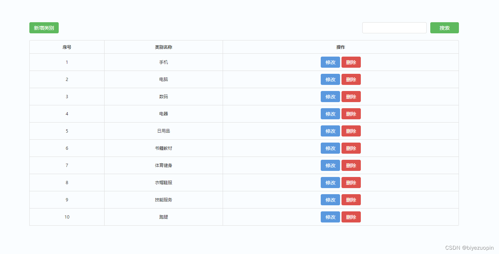
Task: Click 修改 for 电器
Action: (x=330, y=114)
